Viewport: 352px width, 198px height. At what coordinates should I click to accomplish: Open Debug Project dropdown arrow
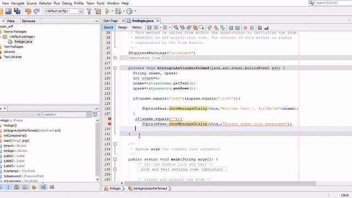click(124, 11)
